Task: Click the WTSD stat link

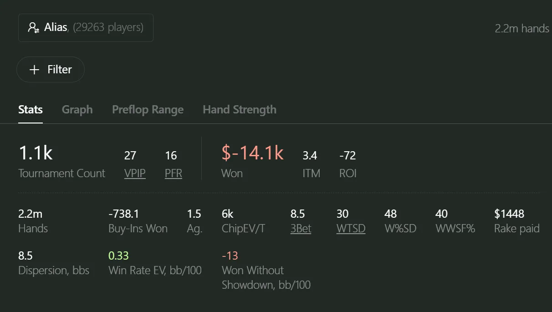Action: pos(351,229)
